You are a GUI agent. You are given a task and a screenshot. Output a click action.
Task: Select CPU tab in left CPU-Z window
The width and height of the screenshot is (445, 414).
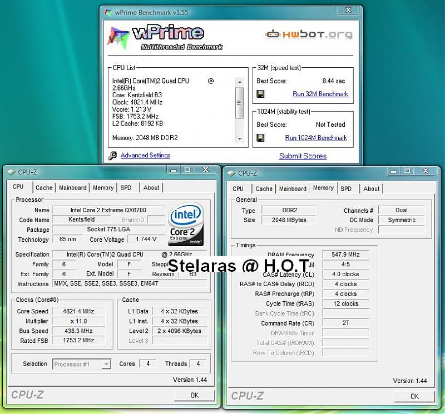click(x=18, y=187)
